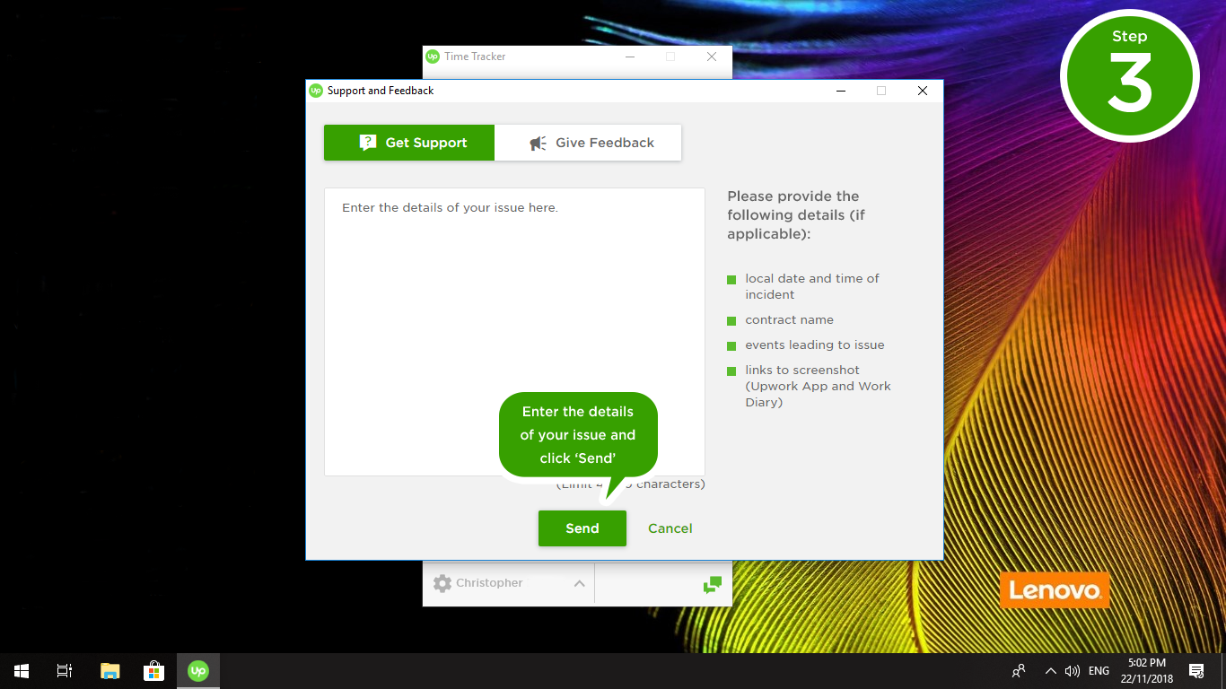The width and height of the screenshot is (1226, 689).
Task: Open the Windows Start menu
Action: pos(22,670)
